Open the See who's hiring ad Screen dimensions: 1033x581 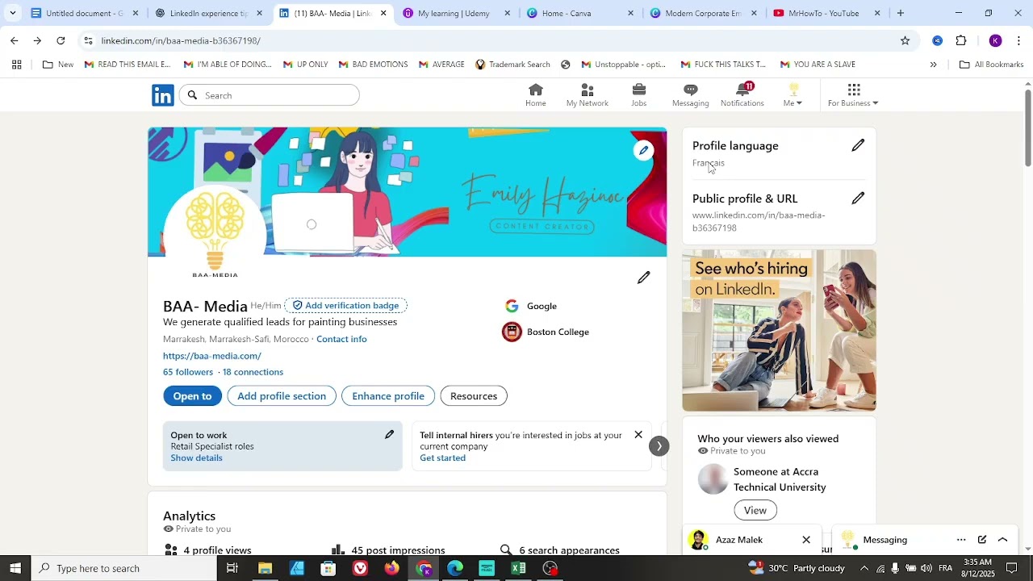(779, 330)
